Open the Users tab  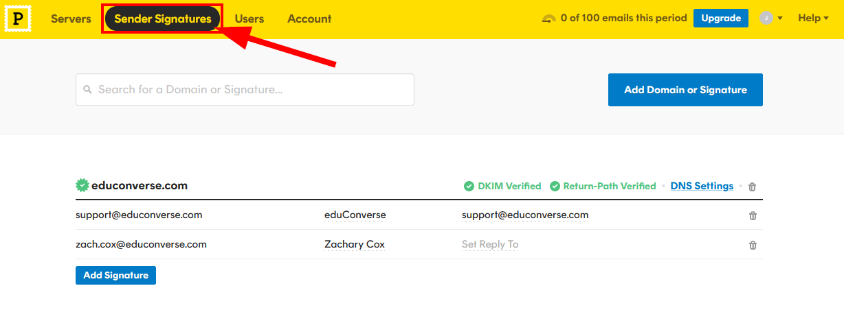249,19
